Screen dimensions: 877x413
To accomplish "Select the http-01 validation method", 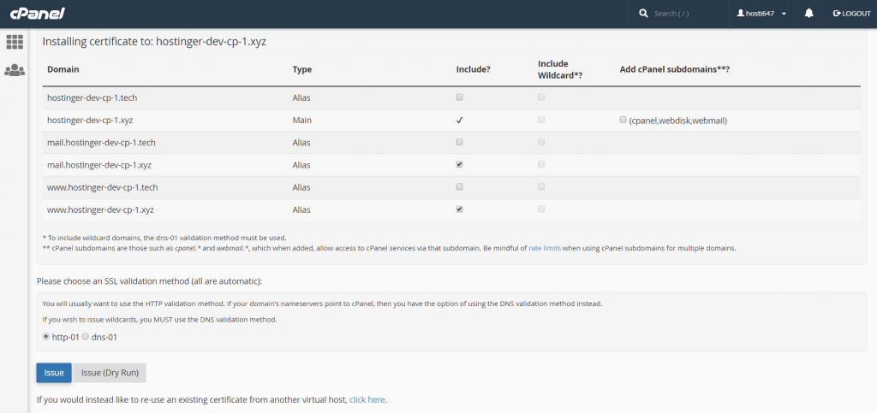I will pos(46,337).
